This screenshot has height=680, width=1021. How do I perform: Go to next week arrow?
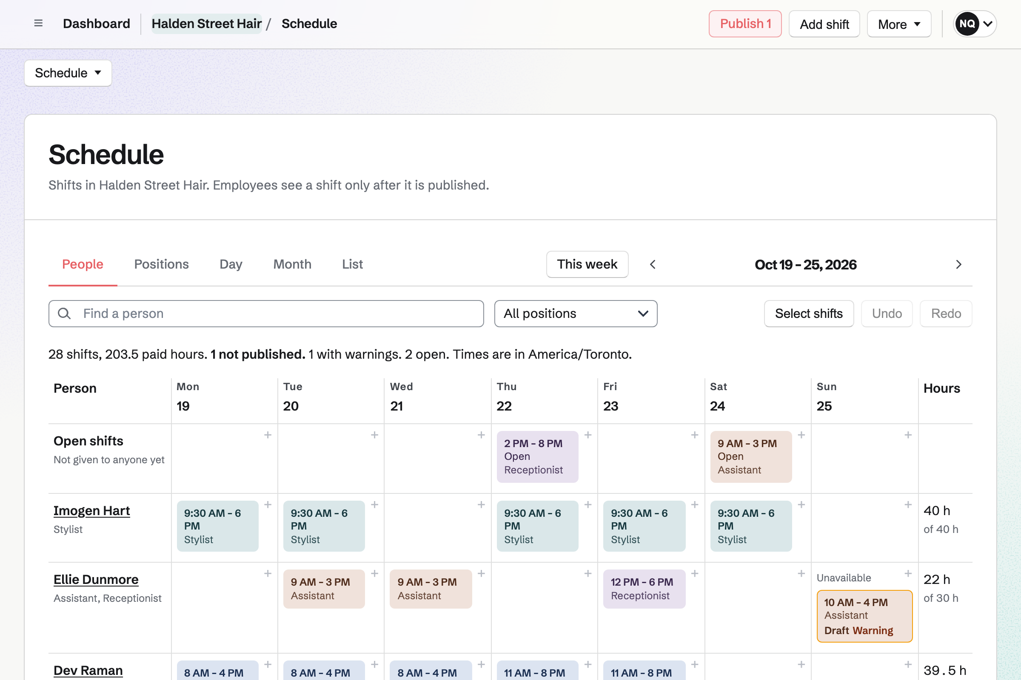[958, 264]
